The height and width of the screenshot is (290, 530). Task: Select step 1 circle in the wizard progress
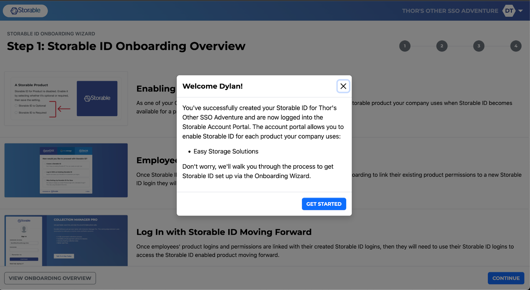(404, 46)
